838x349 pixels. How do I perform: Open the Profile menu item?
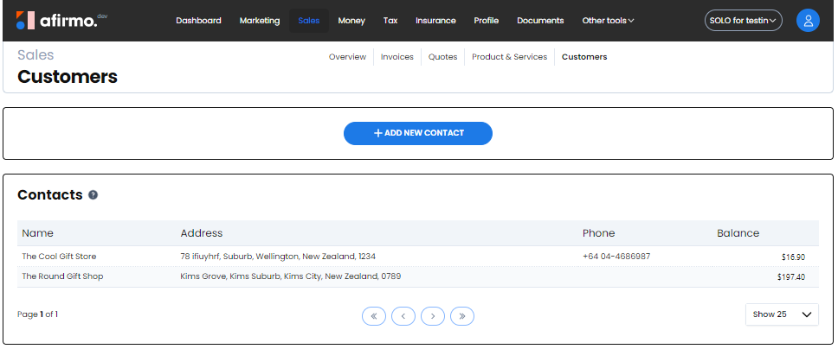[487, 21]
